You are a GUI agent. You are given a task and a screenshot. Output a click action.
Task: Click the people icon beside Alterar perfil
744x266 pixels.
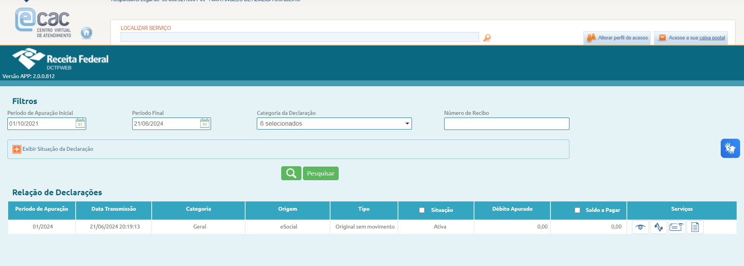[x=591, y=38]
